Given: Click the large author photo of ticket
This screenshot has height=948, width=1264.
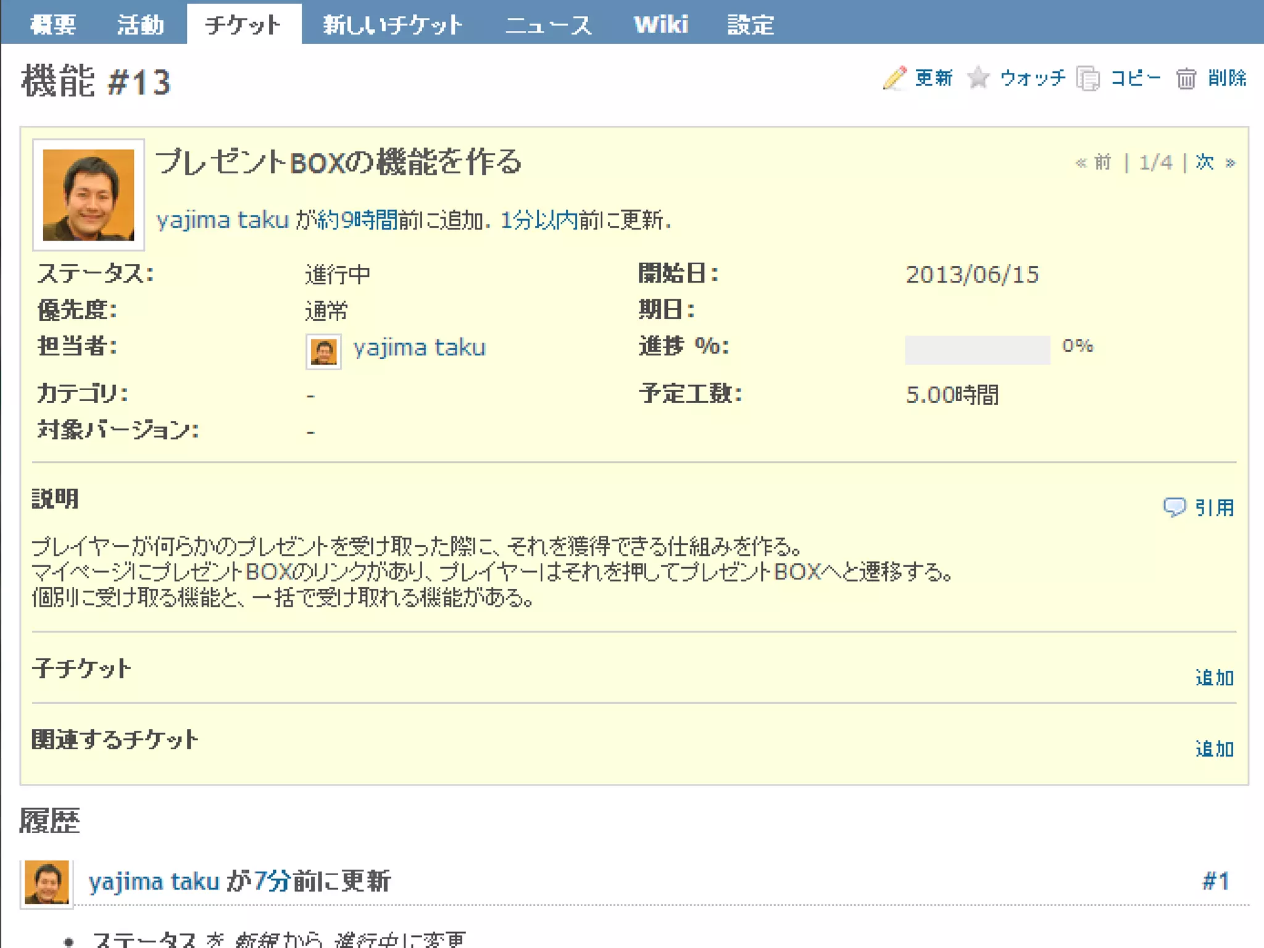Looking at the screenshot, I should click(88, 194).
